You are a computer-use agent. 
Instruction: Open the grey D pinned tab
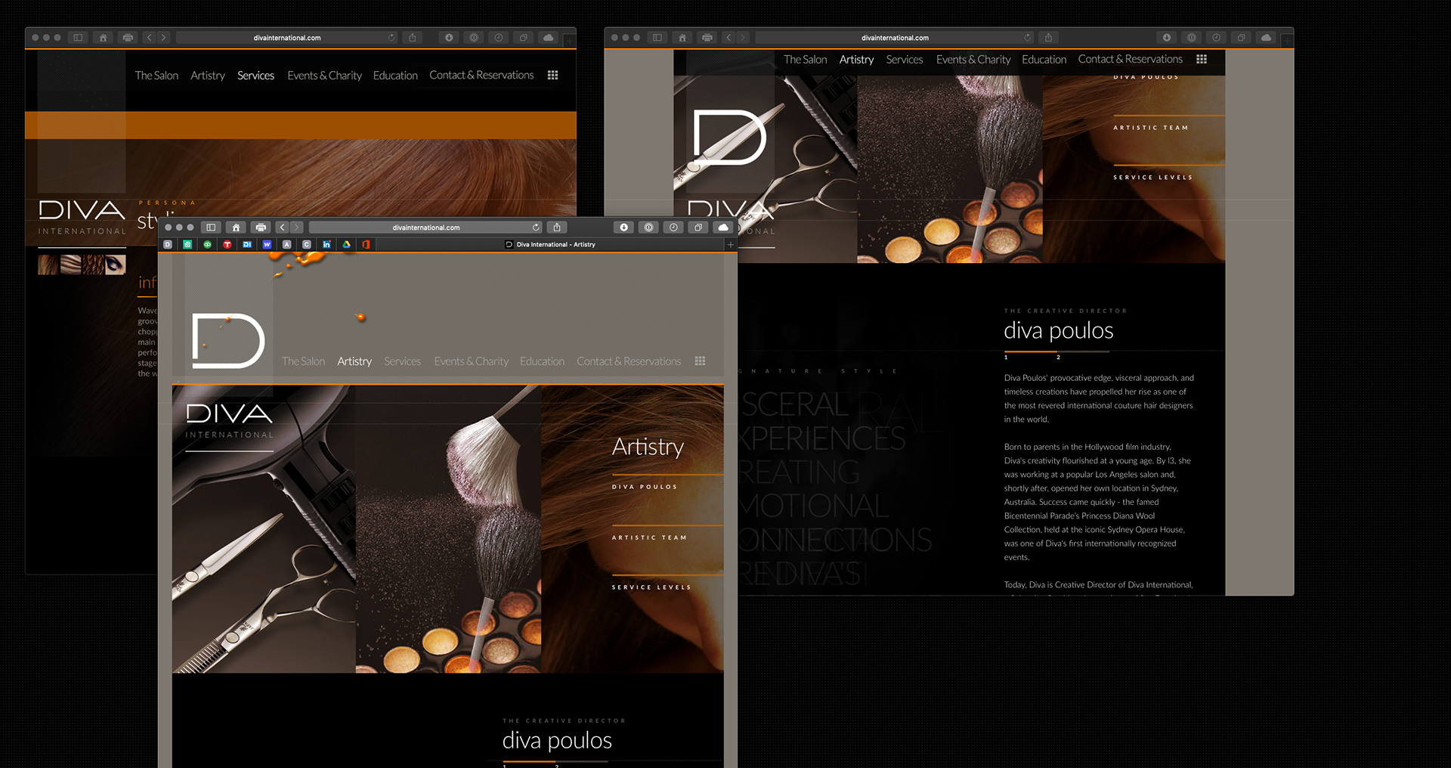pos(168,245)
